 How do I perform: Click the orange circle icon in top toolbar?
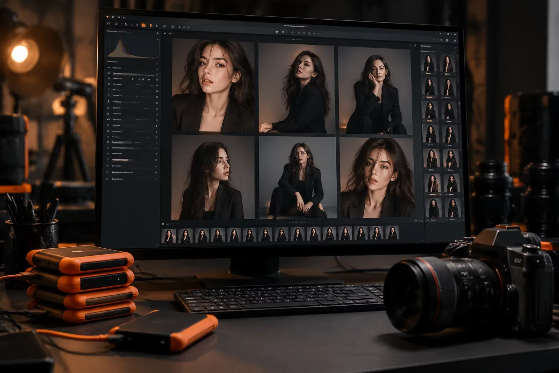pos(151,25)
